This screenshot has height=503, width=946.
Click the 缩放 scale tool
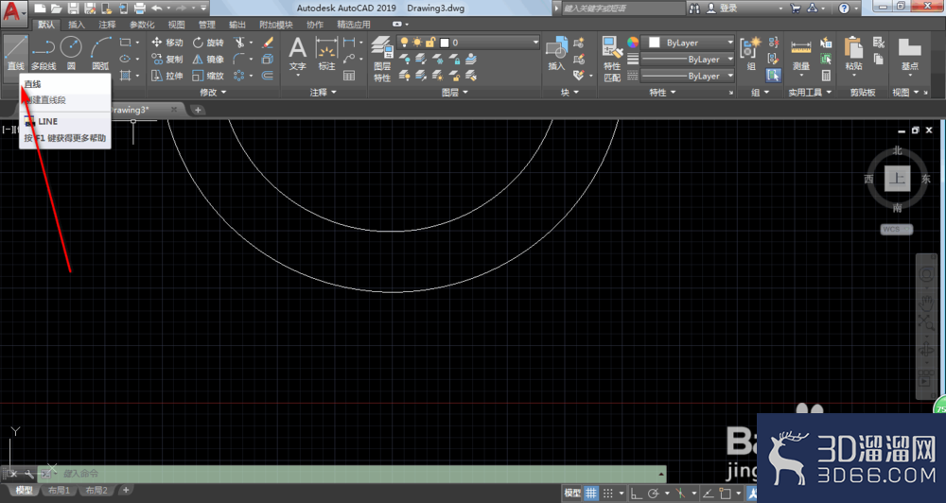[x=208, y=76]
